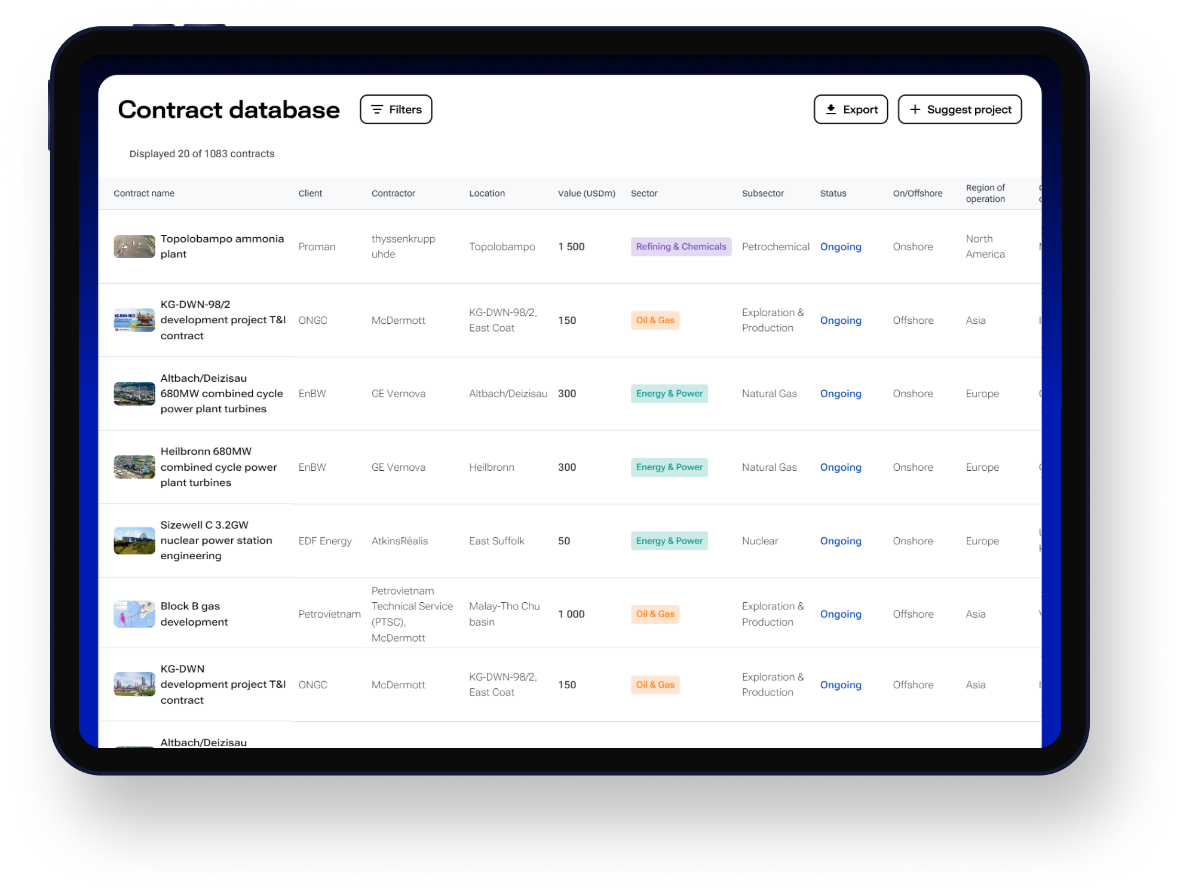The height and width of the screenshot is (895, 1186).
Task: Click the Export download button
Action: pos(850,109)
